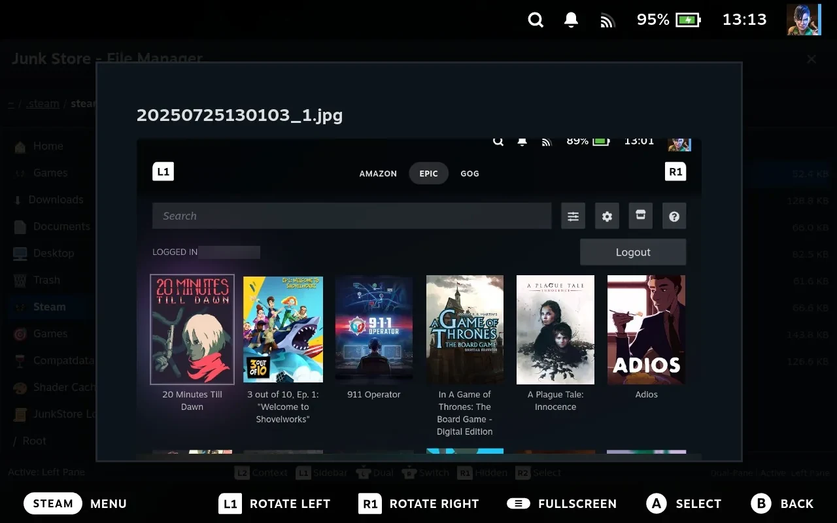Click the 66.6 KB file size
This screenshot has height=523, width=837.
[810, 308]
